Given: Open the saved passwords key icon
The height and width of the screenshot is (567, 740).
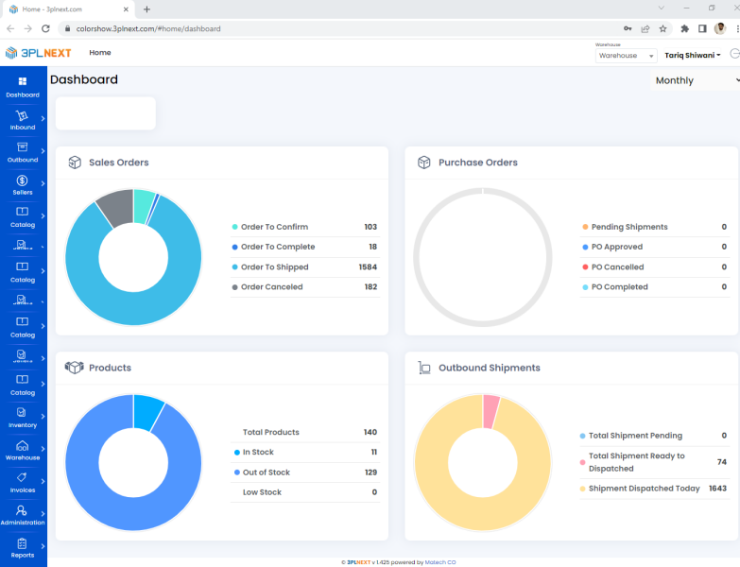Looking at the screenshot, I should [x=628, y=28].
